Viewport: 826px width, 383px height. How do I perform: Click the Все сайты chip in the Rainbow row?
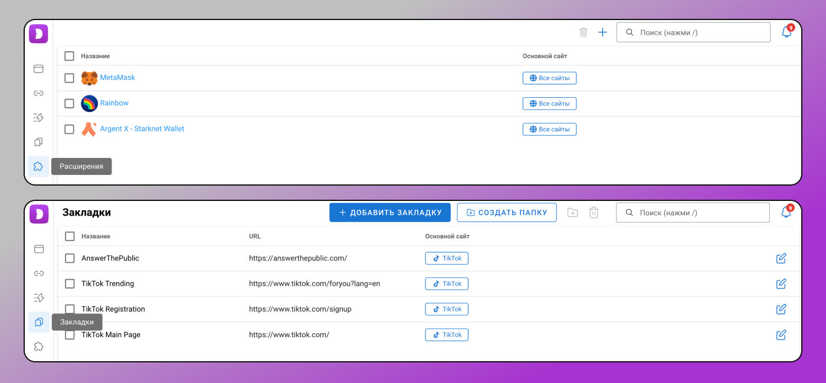(549, 104)
